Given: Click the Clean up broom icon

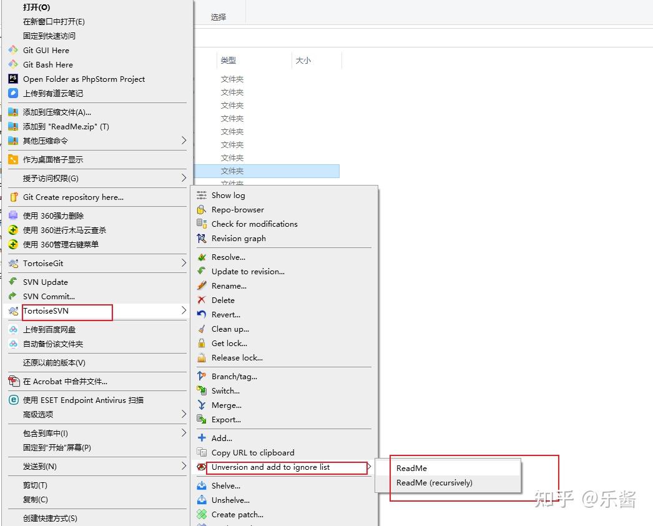Looking at the screenshot, I should [x=202, y=329].
